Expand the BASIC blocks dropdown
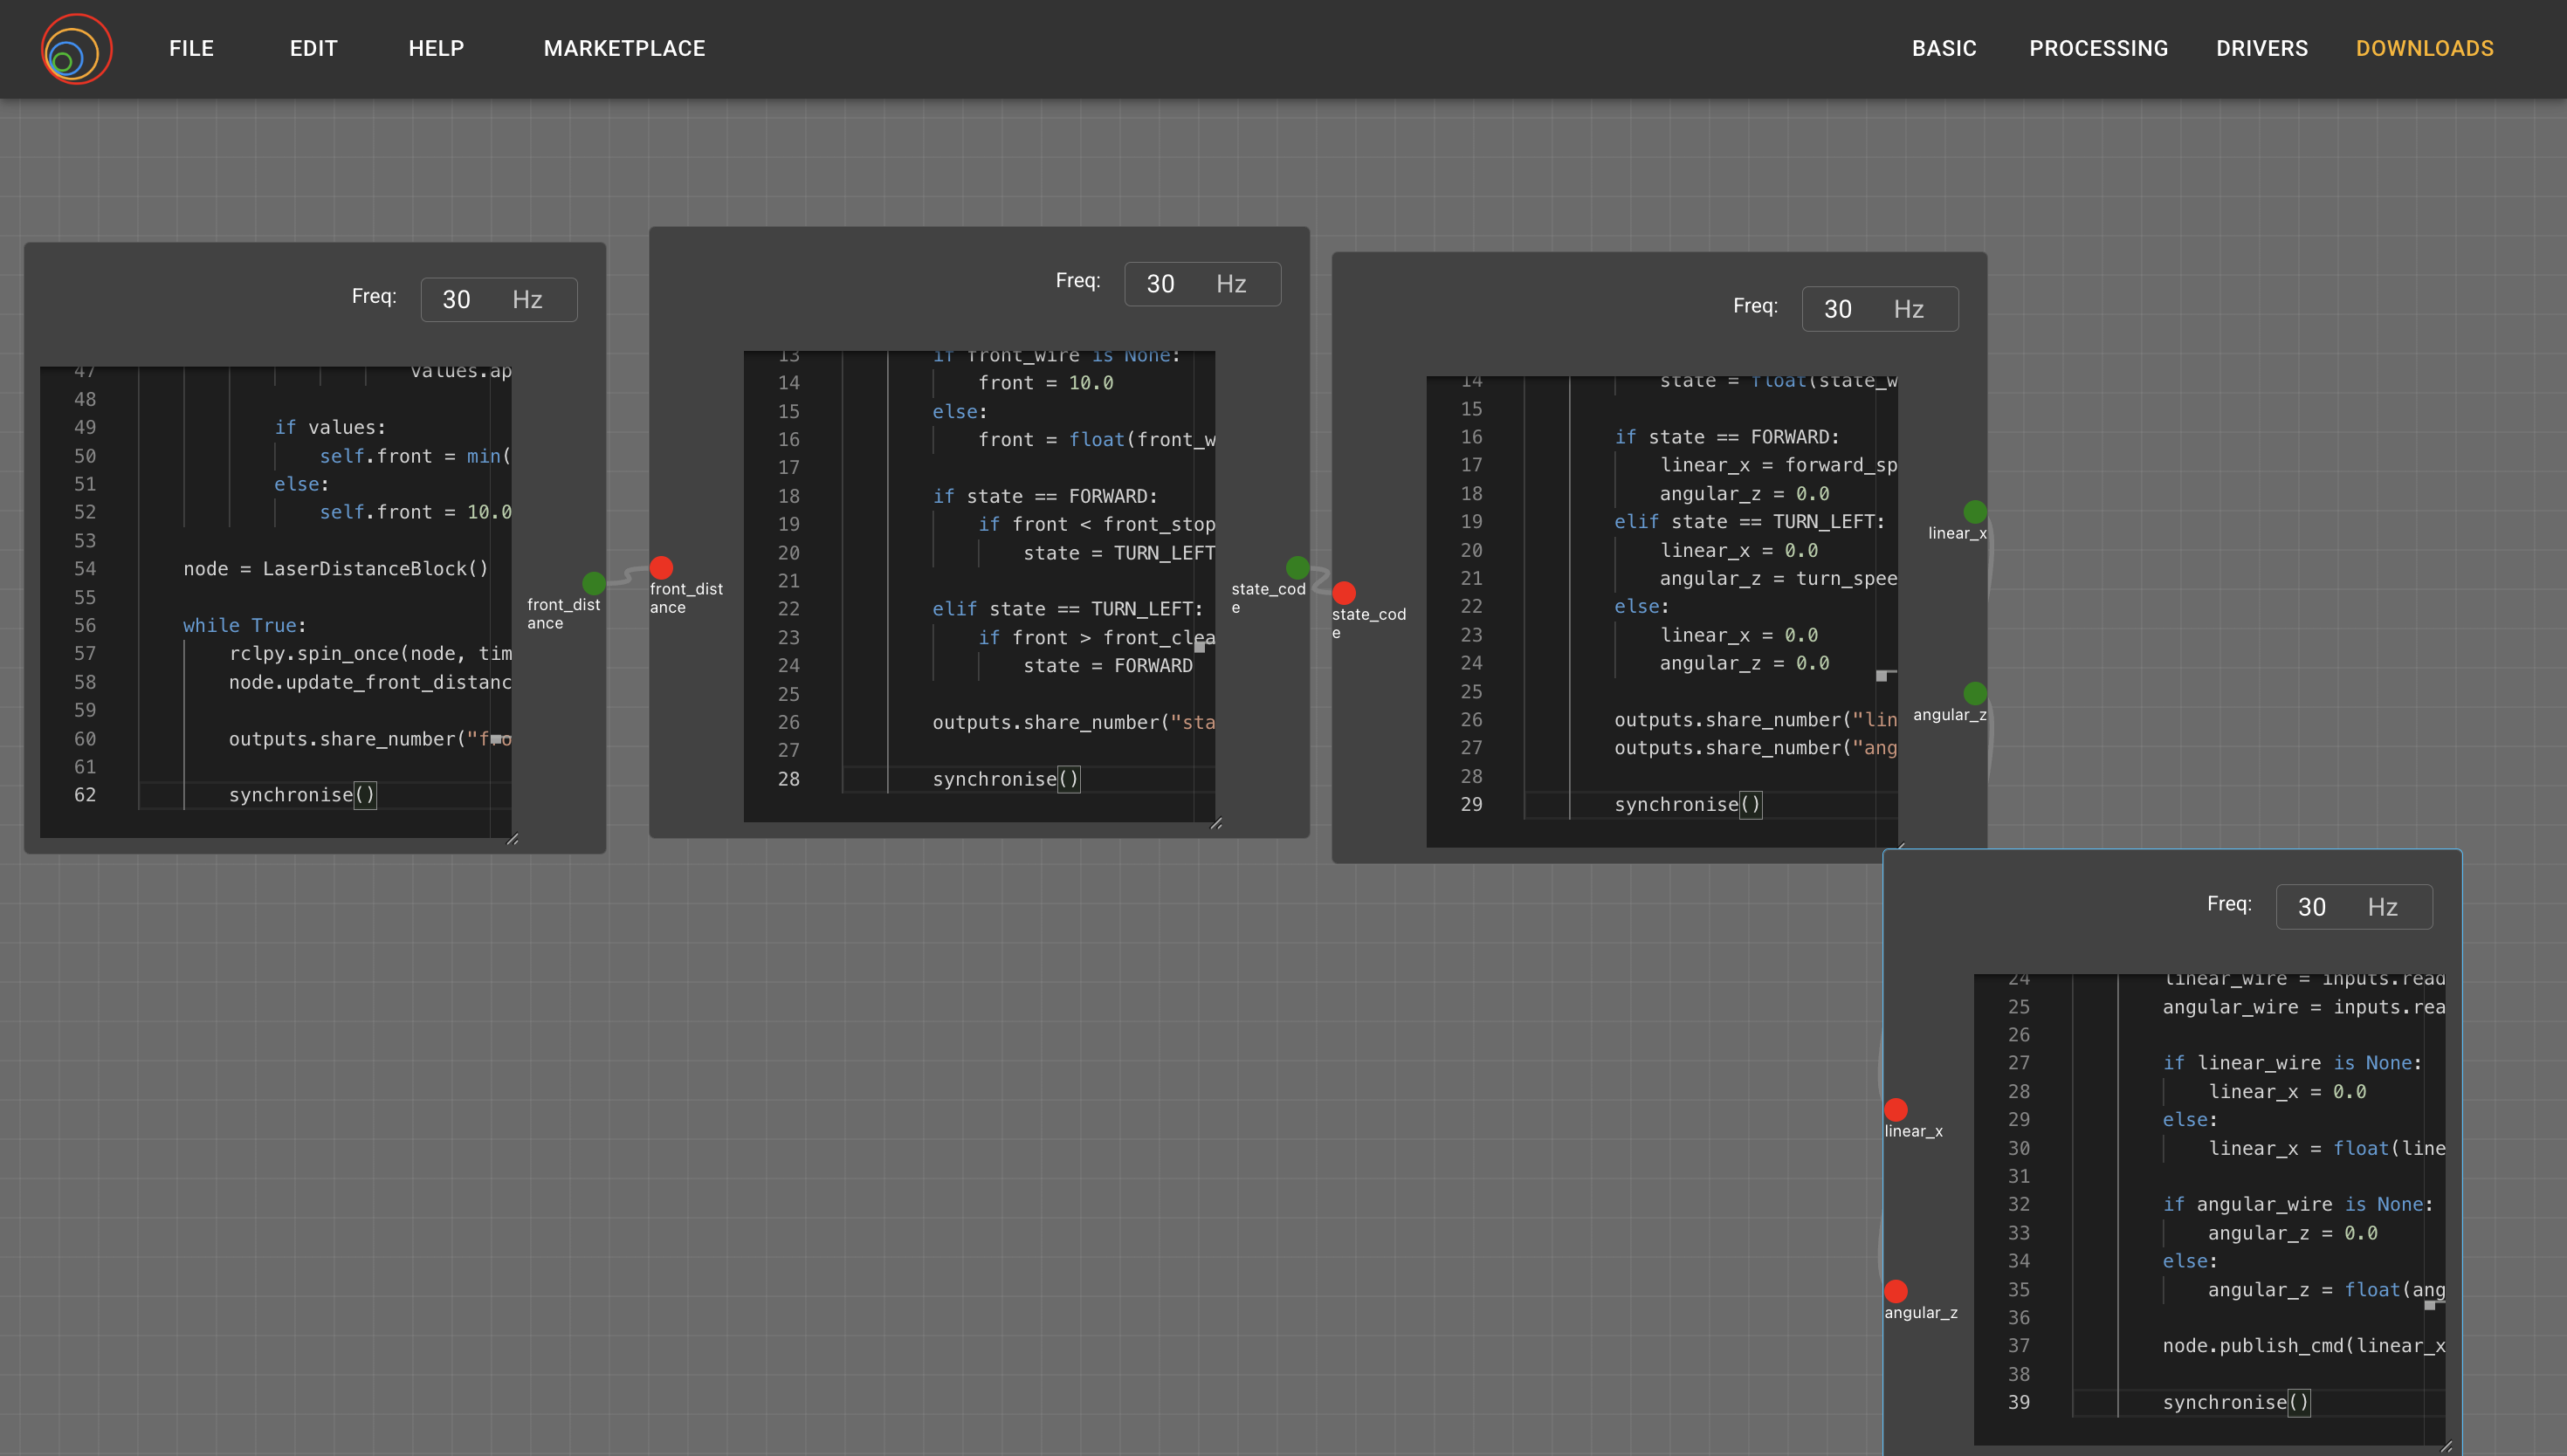 click(1944, 48)
